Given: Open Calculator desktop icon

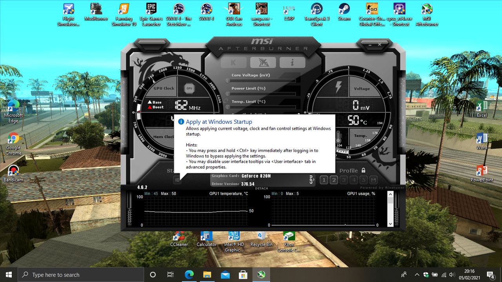Looking at the screenshot, I should point(206,239).
